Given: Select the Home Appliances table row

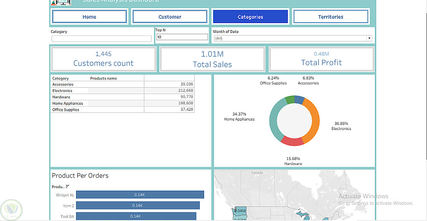Looking at the screenshot, I should (123, 103).
